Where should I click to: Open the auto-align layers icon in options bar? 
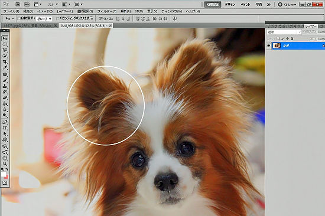point(175,19)
